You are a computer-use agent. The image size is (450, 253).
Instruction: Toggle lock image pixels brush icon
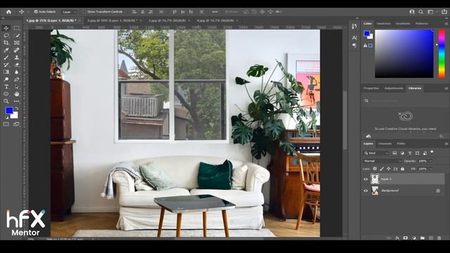(382, 169)
